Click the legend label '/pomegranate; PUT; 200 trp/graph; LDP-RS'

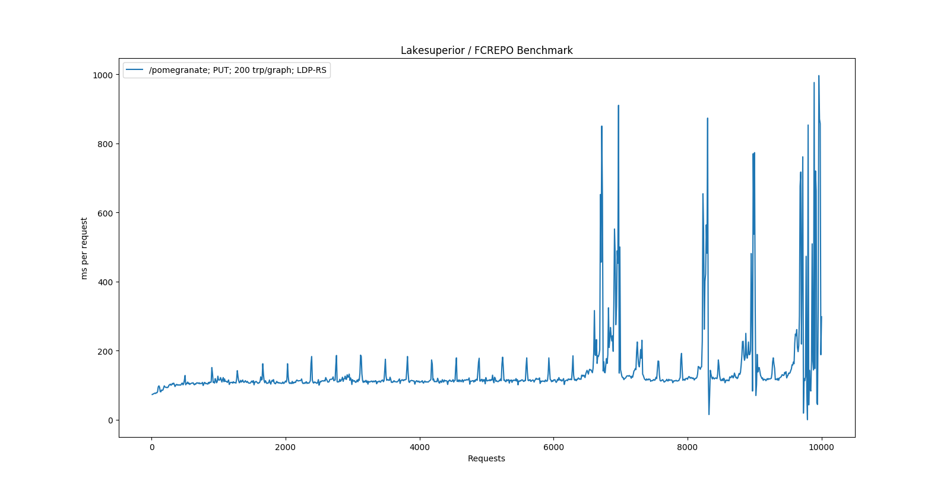tap(237, 70)
